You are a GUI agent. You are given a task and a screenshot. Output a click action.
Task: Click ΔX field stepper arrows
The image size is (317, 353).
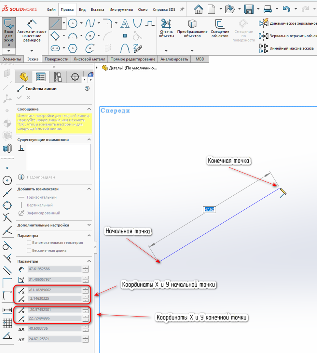[x=86, y=329]
